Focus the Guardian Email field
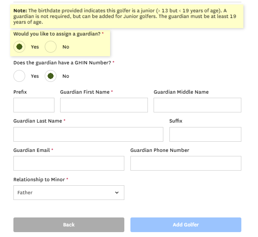This screenshot has width=258, height=237. tap(69, 163)
